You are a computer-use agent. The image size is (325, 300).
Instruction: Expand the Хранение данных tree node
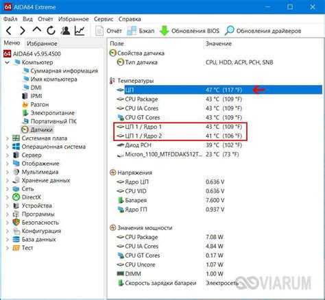pos(8,181)
